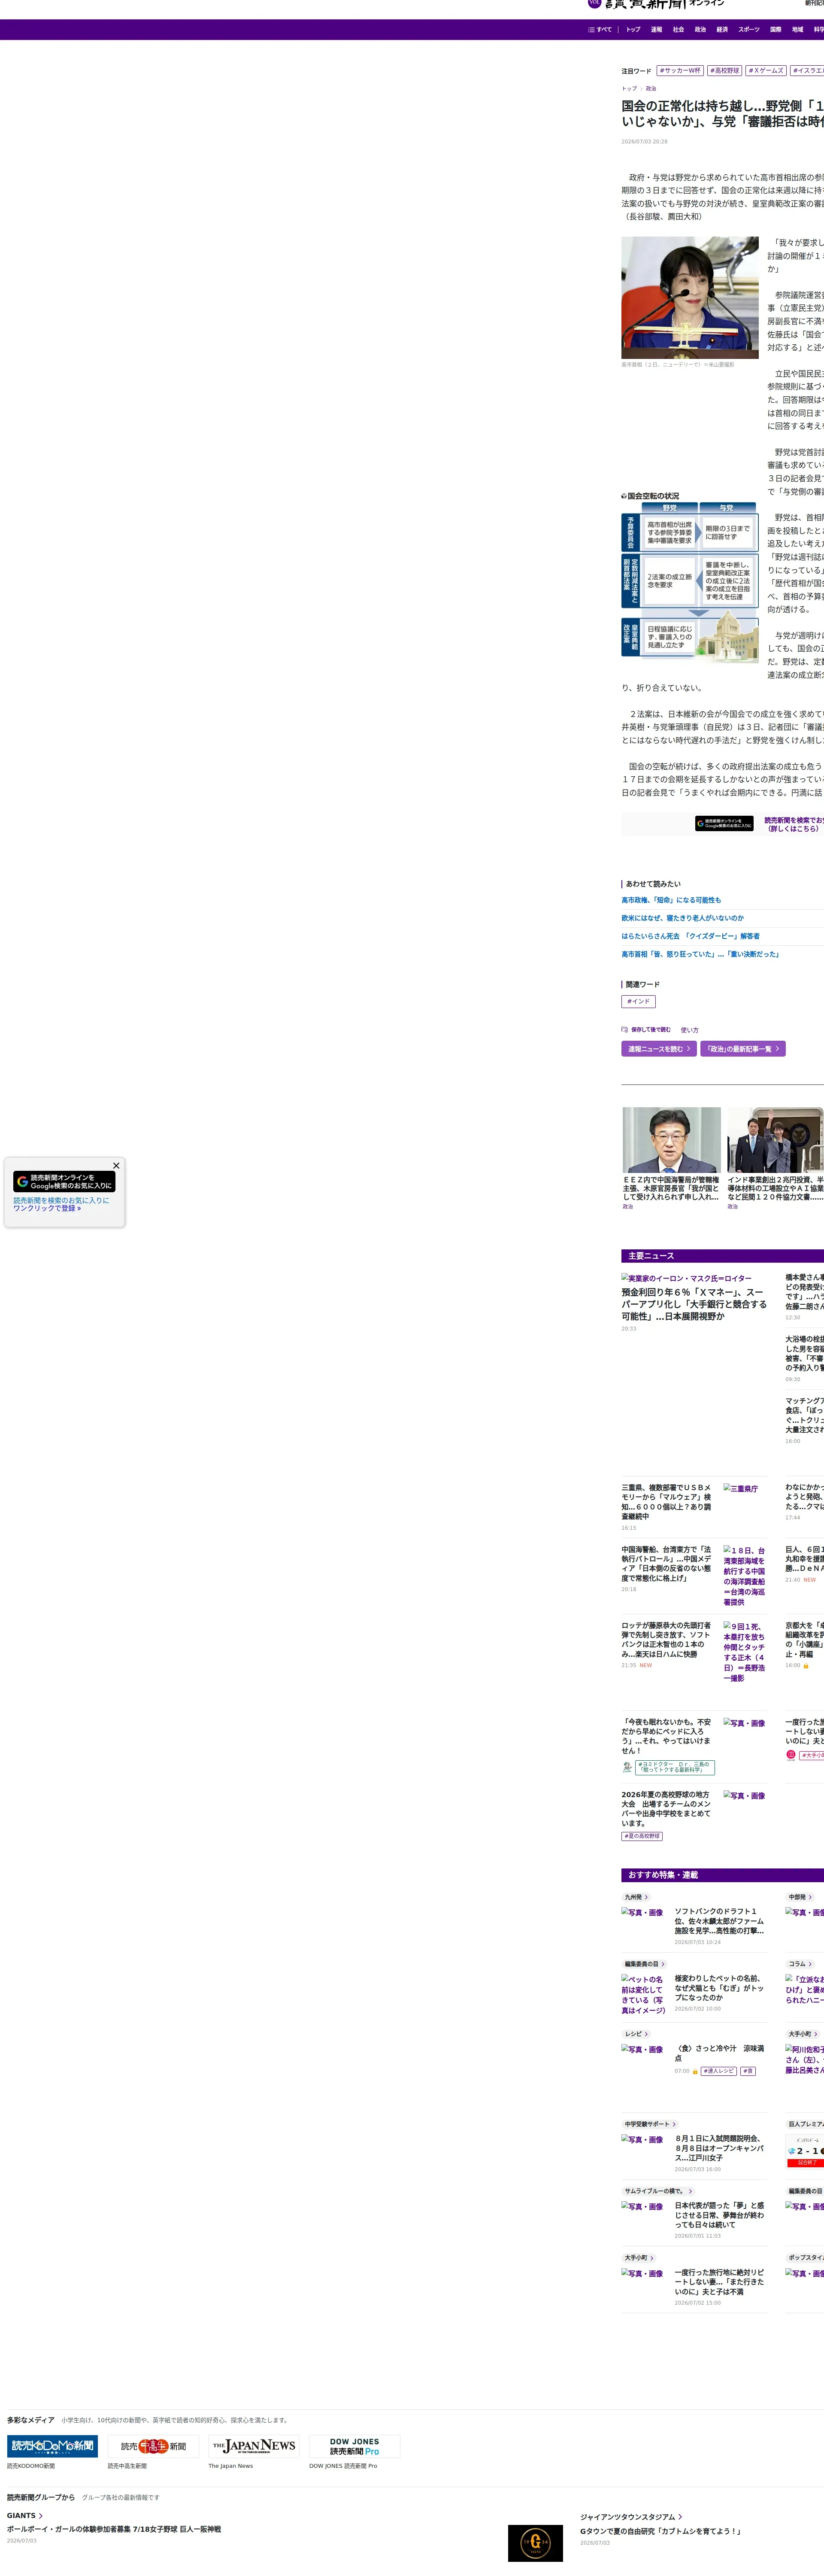This screenshot has height=2576, width=824.
Task: Click the Giants Town G logo image
Action: tap(535, 2543)
